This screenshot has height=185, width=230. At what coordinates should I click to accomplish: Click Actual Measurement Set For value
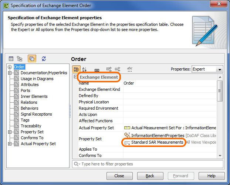pos(174,128)
